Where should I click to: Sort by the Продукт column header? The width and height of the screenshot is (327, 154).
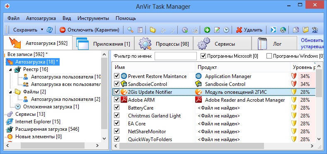coord(242,67)
